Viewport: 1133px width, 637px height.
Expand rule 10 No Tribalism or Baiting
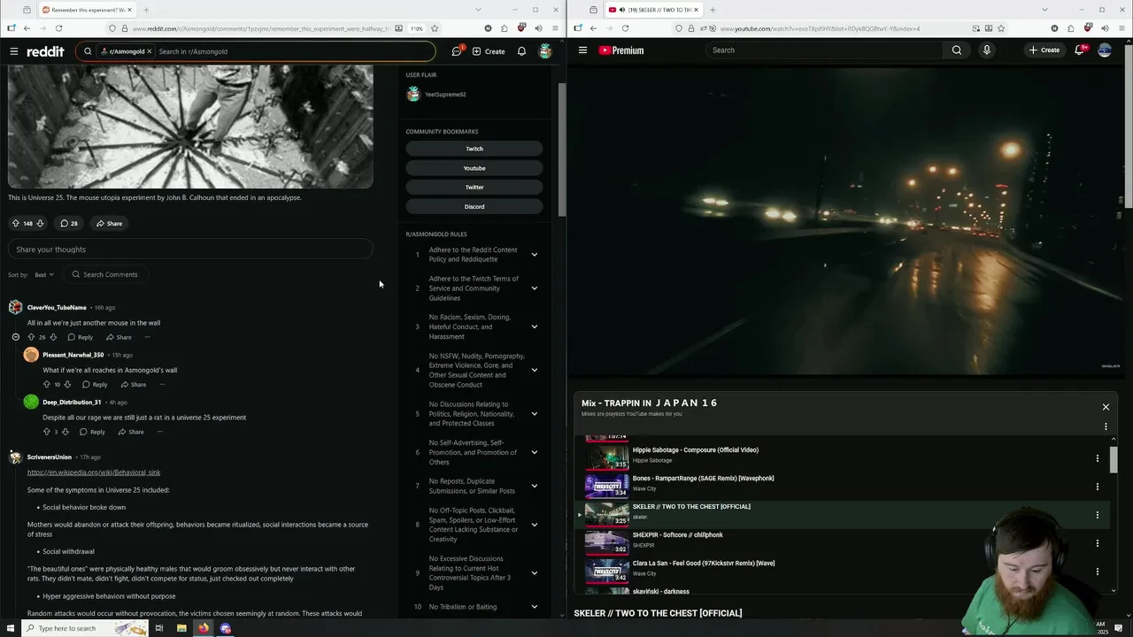pos(535,607)
